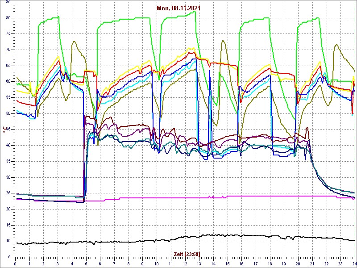Click the "Zeit [23:59]" time axis label
The image size is (357, 268).
coord(187,254)
